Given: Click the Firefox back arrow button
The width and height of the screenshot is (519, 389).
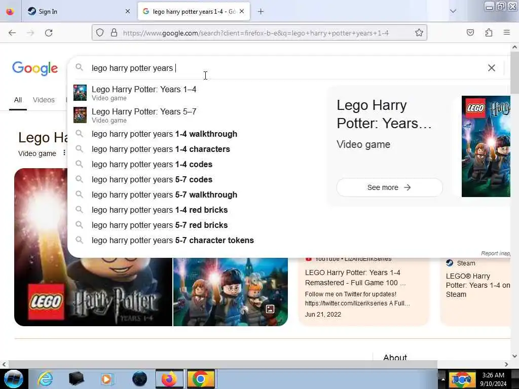Looking at the screenshot, I should 12,33.
